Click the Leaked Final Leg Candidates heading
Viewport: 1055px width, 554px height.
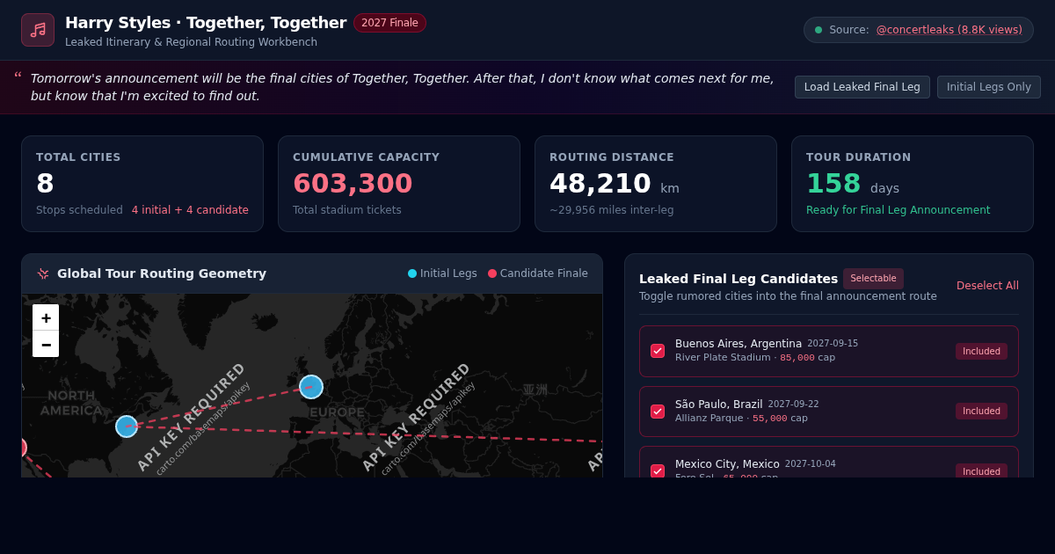coord(738,279)
